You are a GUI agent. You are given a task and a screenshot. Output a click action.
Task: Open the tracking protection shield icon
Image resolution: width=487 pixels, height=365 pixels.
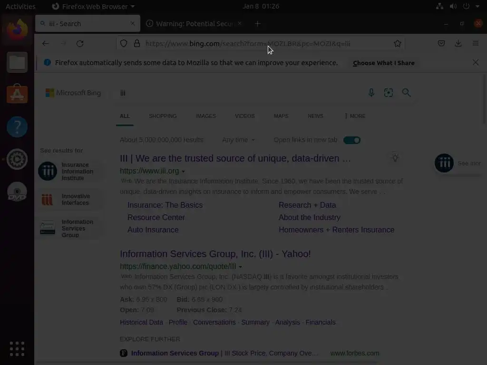[124, 43]
